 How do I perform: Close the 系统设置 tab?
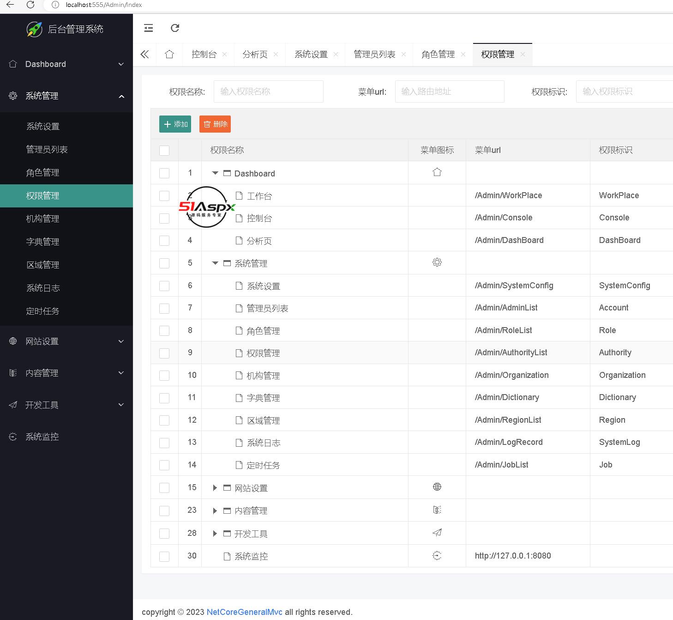(x=336, y=55)
